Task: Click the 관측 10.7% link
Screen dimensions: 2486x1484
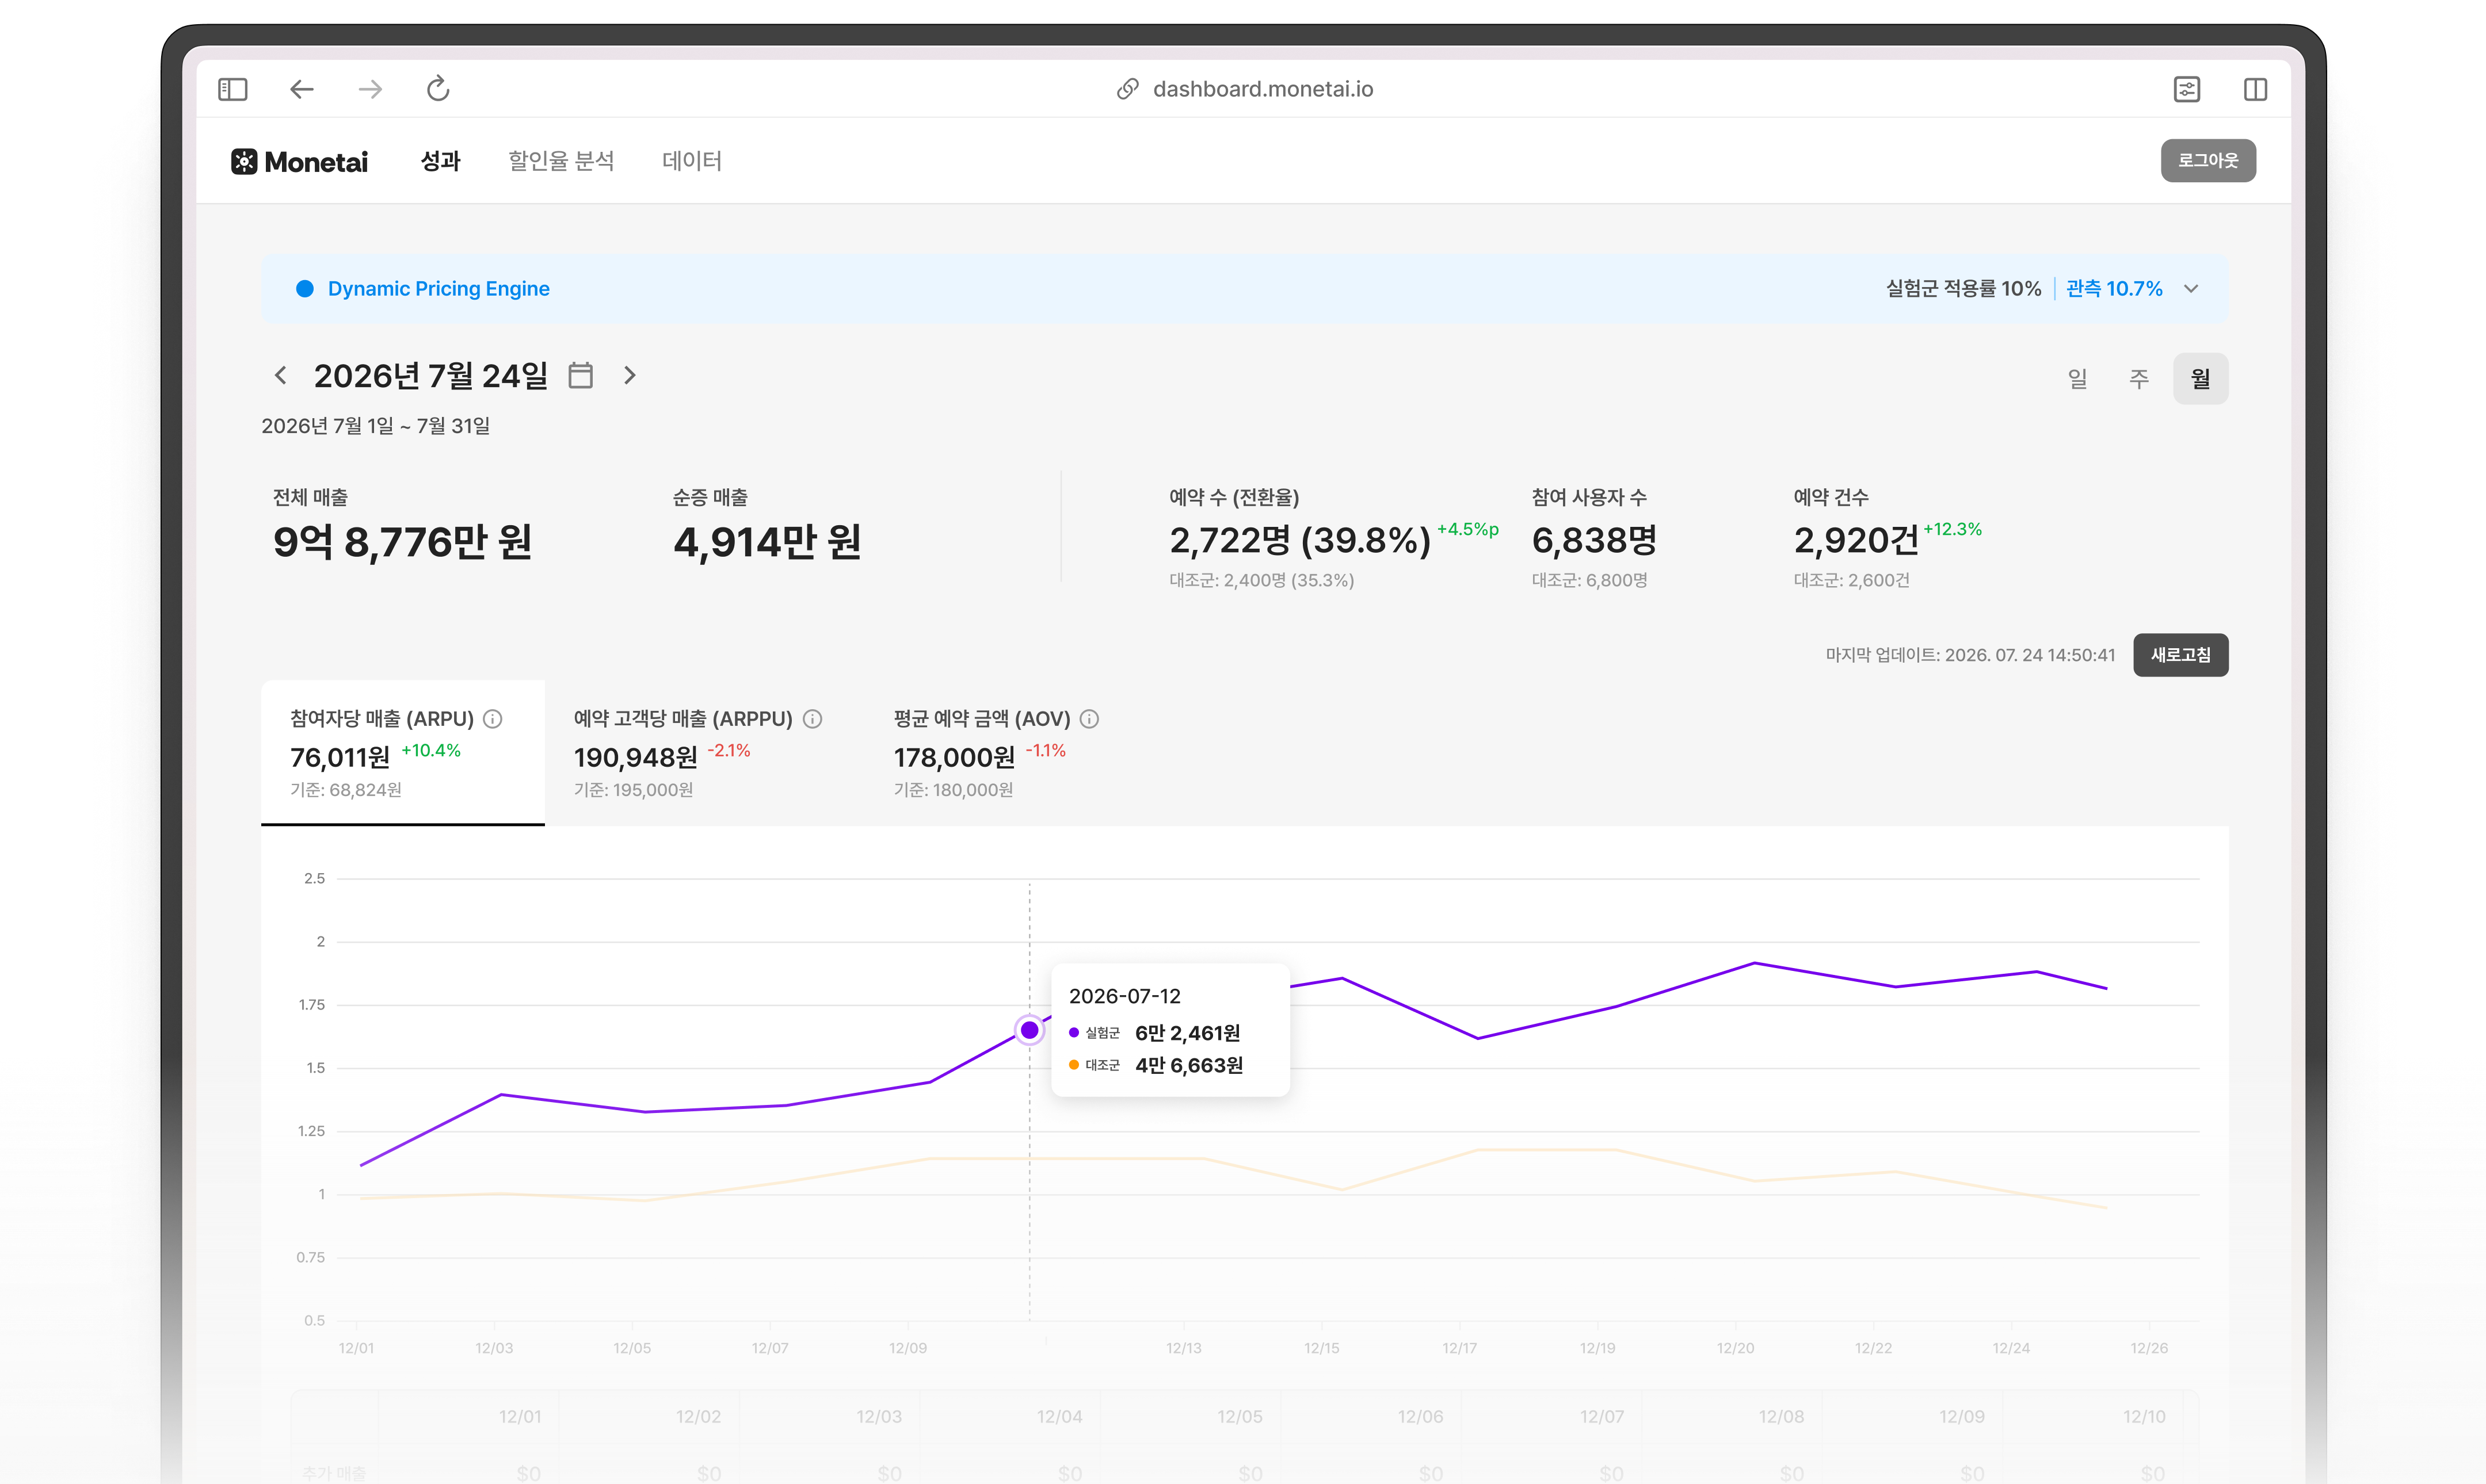Action: pyautogui.click(x=2114, y=289)
